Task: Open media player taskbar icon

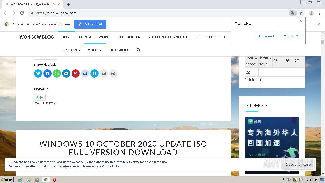Action: [37, 180]
